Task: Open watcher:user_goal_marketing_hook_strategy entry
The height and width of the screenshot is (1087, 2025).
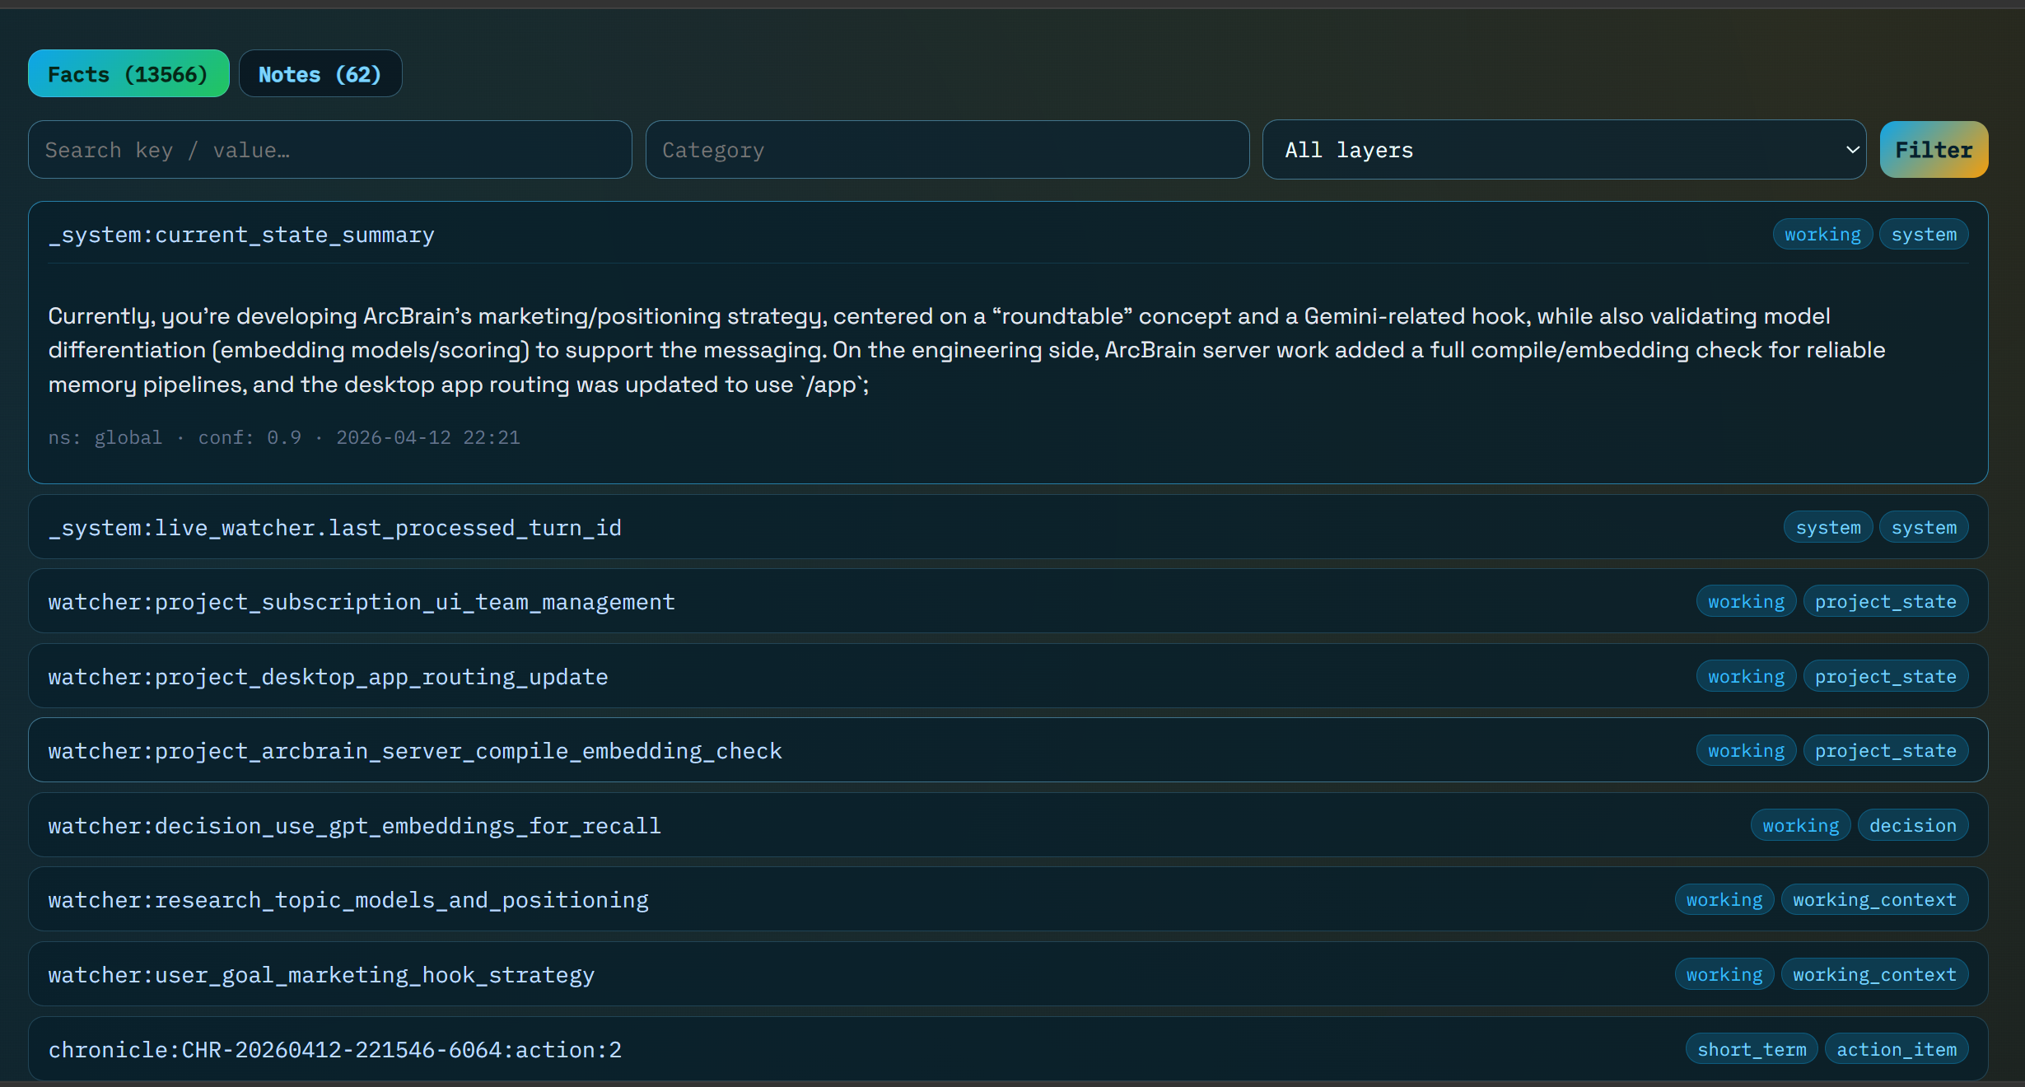Action: pyautogui.click(x=321, y=975)
